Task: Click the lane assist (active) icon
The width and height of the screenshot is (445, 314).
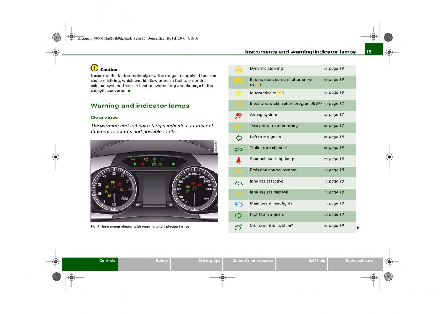Action: click(238, 183)
